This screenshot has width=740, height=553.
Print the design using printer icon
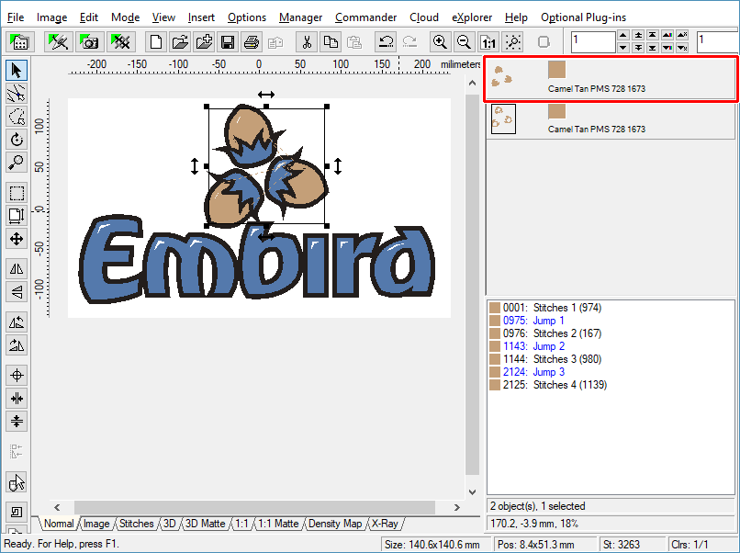[252, 42]
